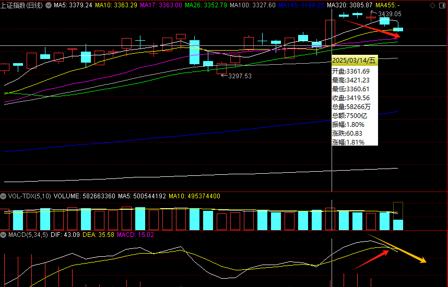This screenshot has width=448, height=287.
Task: Click the volume MA10: 495374400 label
Action: click(x=194, y=196)
